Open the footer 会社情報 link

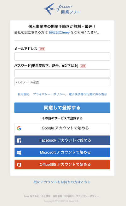[46, 196]
